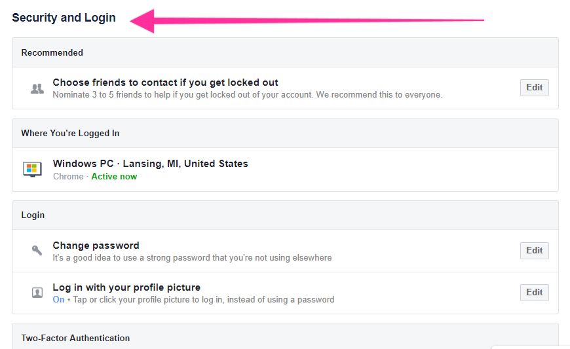This screenshot has height=349, width=570.
Task: Click the Windows PC device icon
Action: 32,169
